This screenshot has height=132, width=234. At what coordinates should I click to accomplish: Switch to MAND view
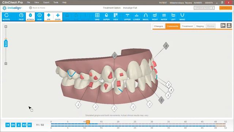pyautogui.click(x=182, y=16)
